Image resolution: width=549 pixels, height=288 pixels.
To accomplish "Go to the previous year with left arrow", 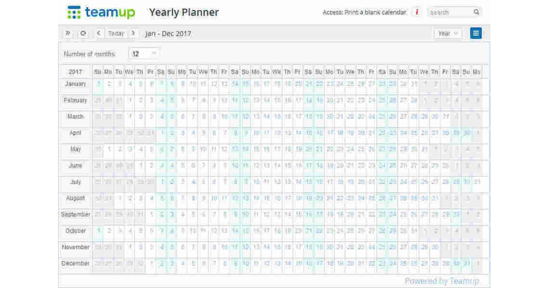I will click(x=99, y=33).
